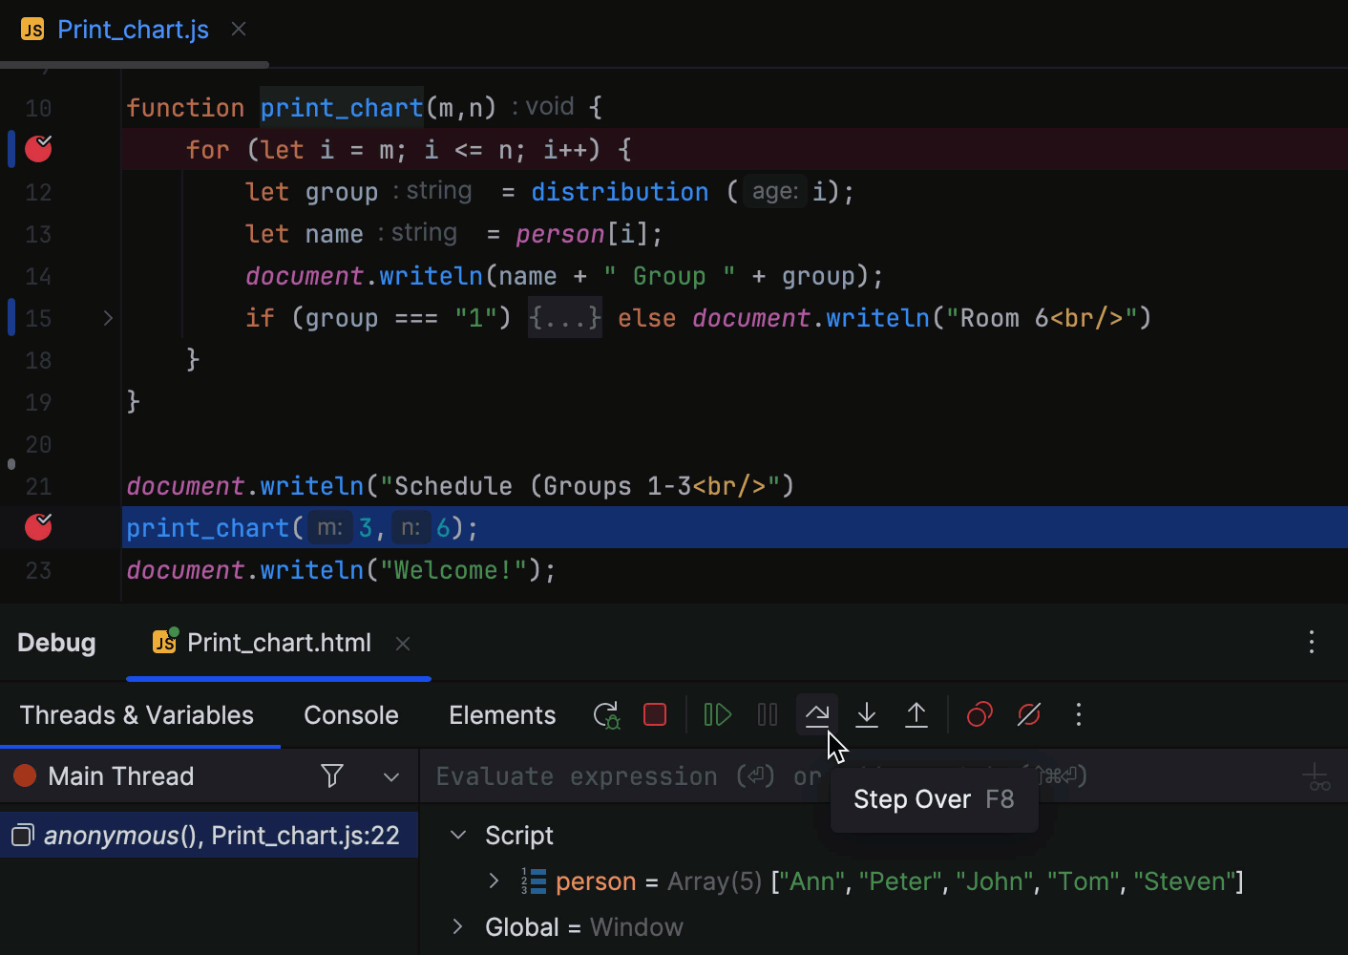
Task: Expand the folded {...} code block
Action: coord(565,318)
